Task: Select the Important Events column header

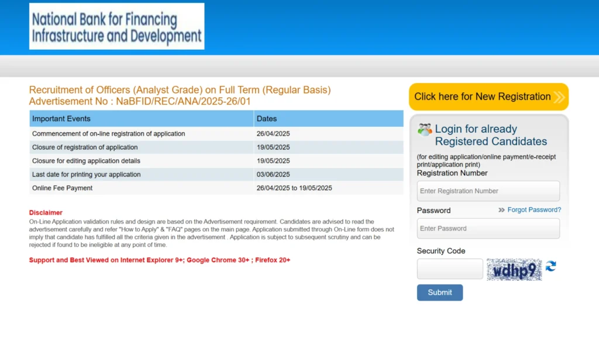Action: point(142,118)
